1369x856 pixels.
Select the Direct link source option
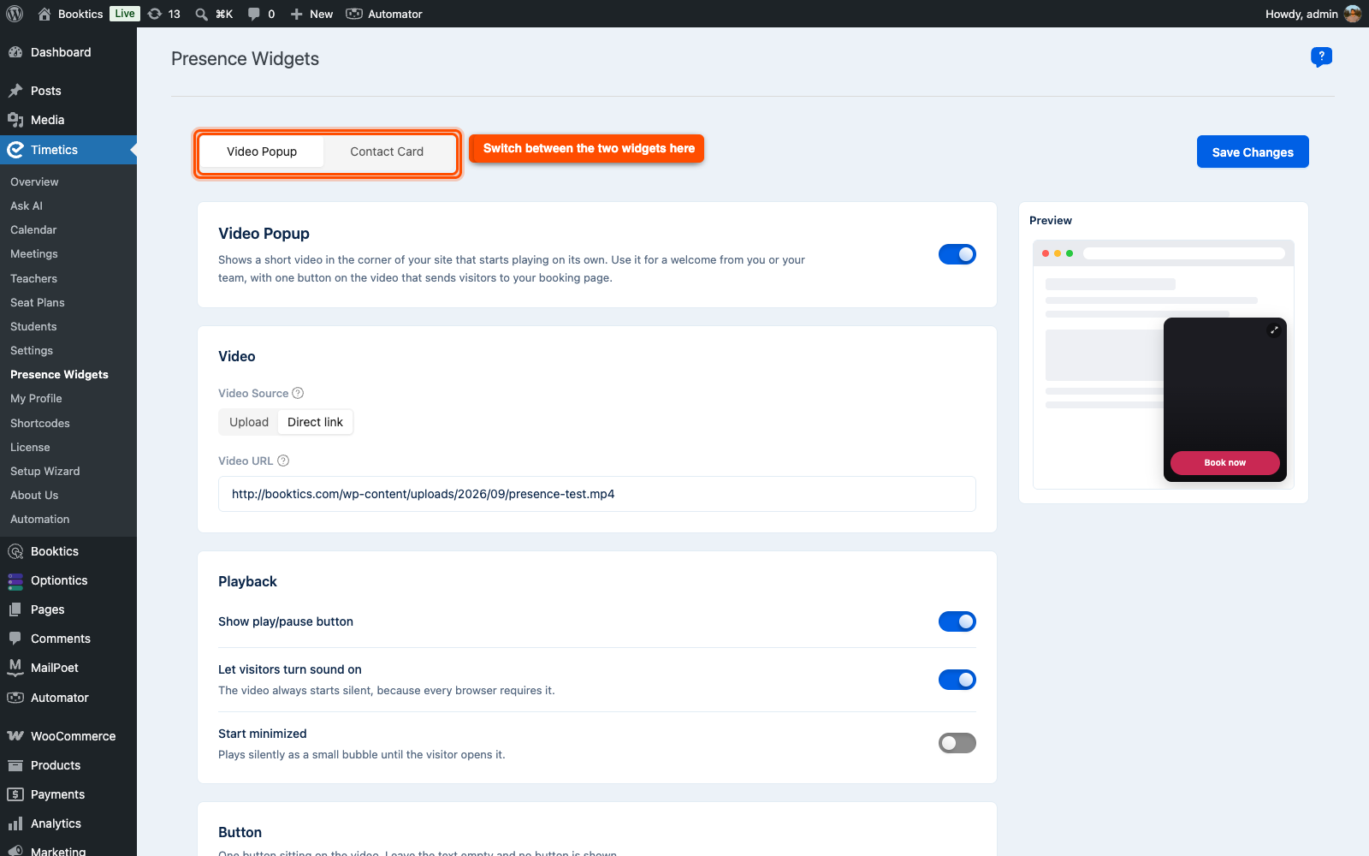(x=315, y=422)
